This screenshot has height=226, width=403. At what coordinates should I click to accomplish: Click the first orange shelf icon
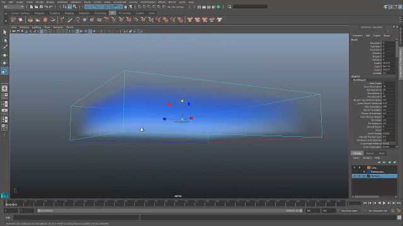pyautogui.click(x=30, y=19)
